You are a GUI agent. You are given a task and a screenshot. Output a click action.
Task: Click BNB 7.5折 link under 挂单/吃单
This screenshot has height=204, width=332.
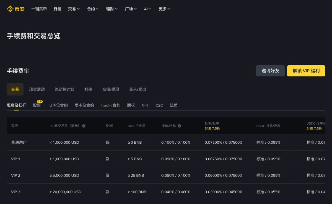212,128
